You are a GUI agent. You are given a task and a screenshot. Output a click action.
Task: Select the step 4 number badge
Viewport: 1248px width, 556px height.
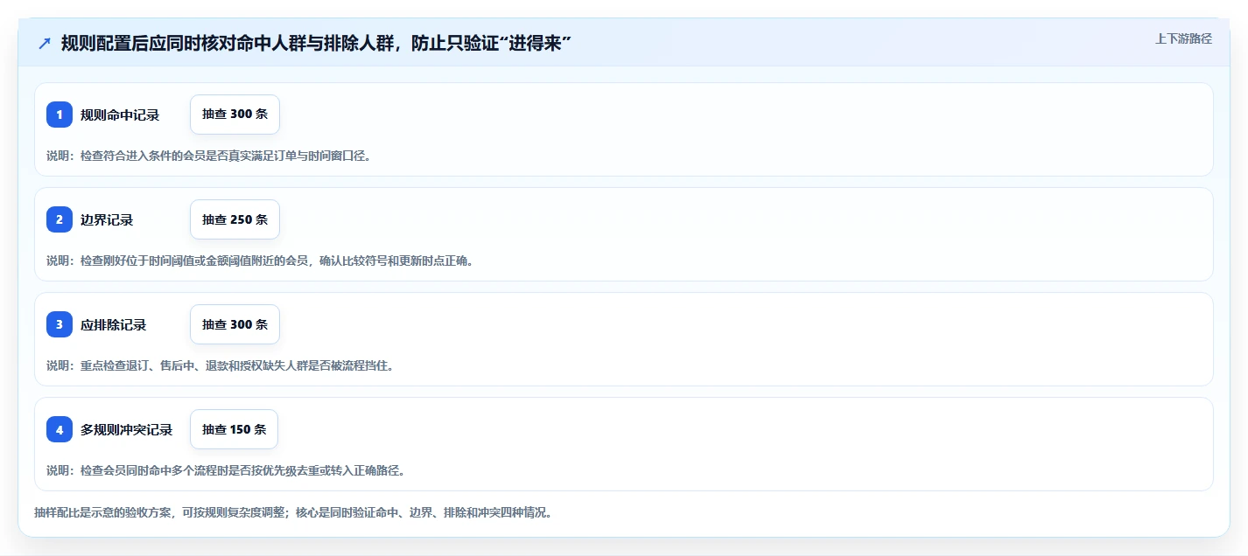click(x=60, y=429)
